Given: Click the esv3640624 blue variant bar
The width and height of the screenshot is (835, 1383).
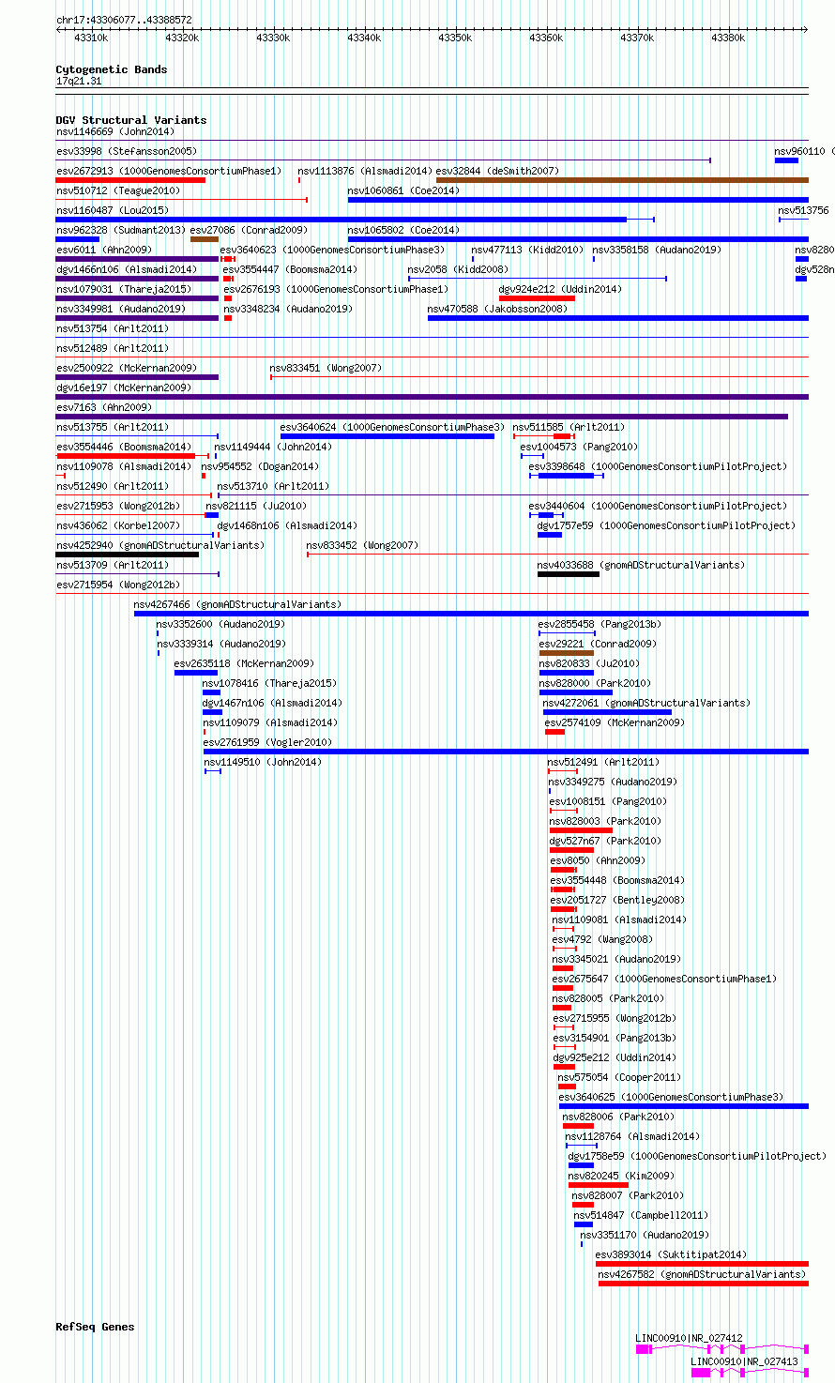Looking at the screenshot, I should [387, 436].
